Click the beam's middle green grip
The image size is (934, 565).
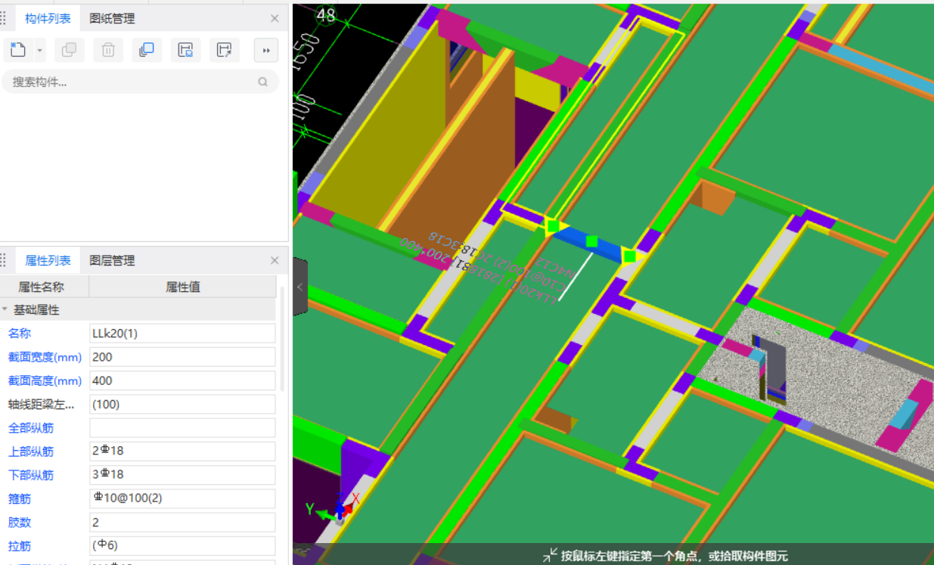tap(591, 241)
